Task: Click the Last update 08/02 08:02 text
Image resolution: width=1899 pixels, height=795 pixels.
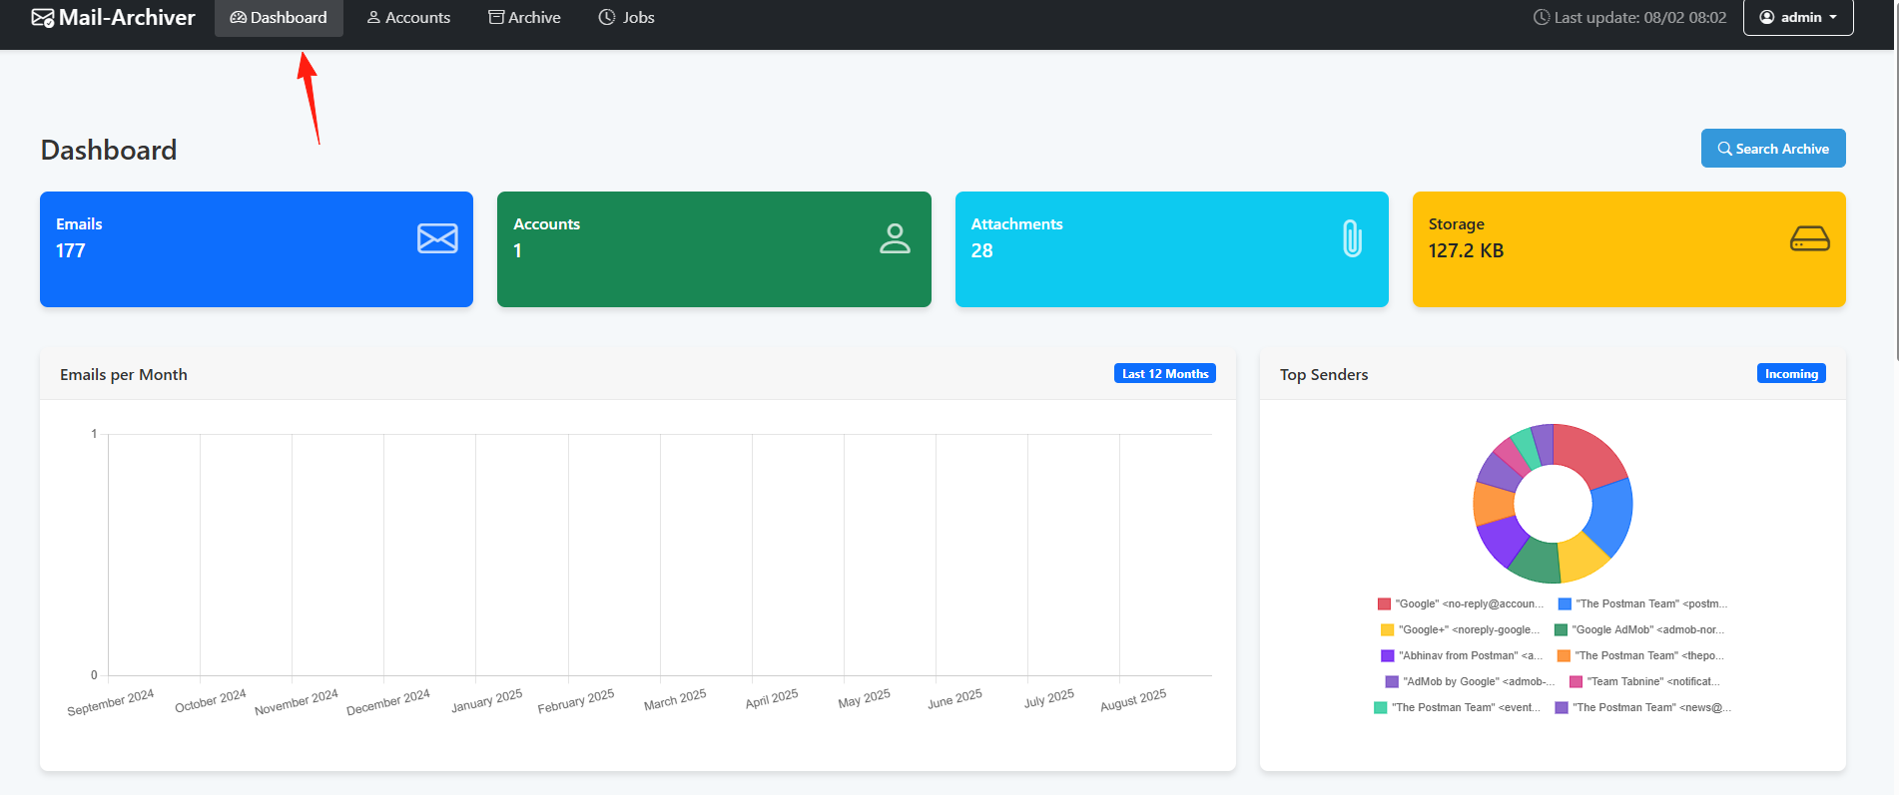Action: point(1640,18)
